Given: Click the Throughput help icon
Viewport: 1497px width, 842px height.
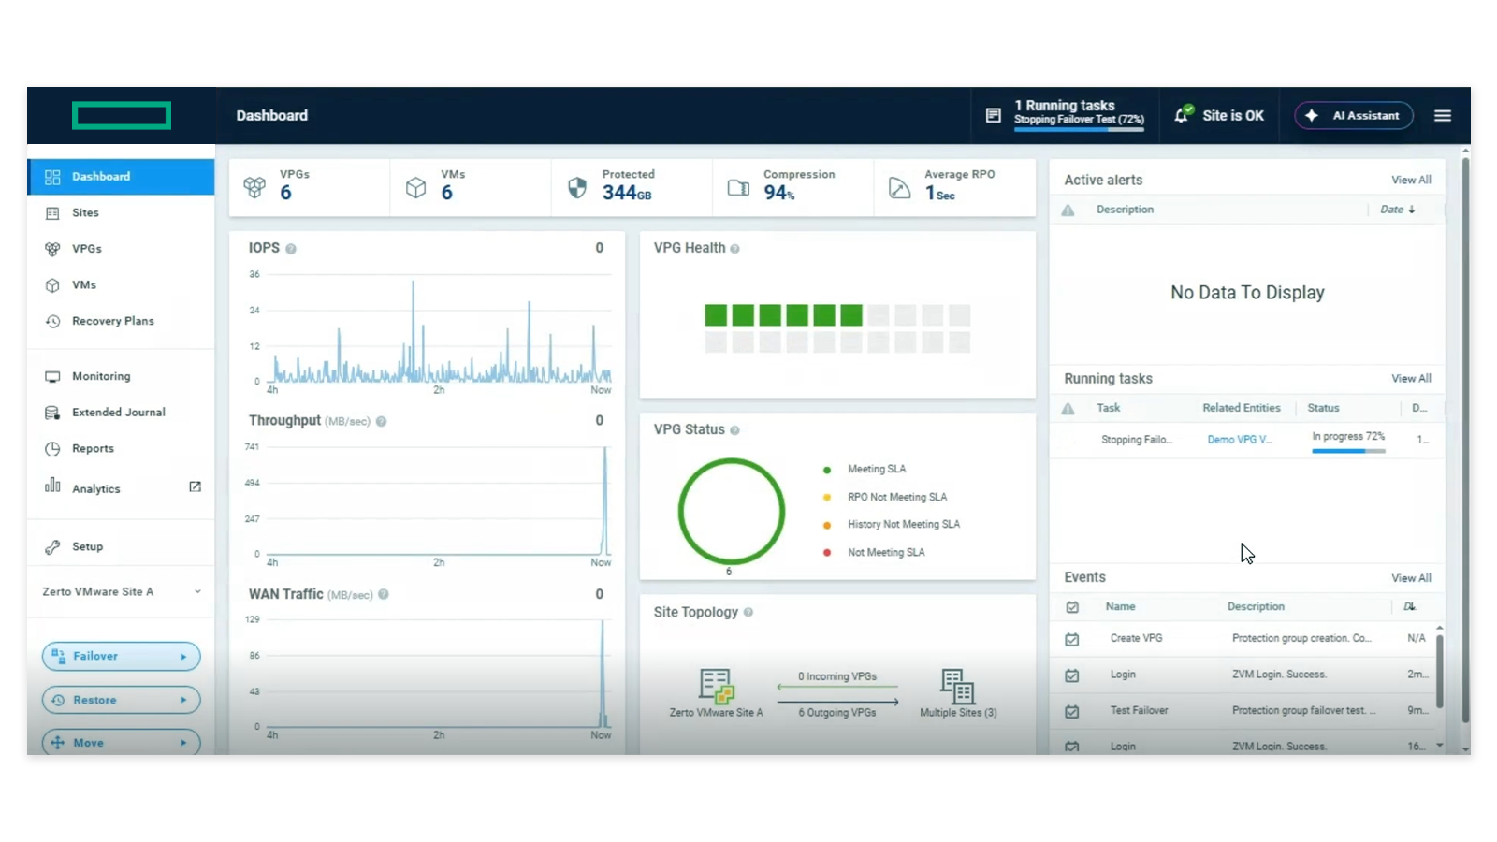Looking at the screenshot, I should pos(381,421).
